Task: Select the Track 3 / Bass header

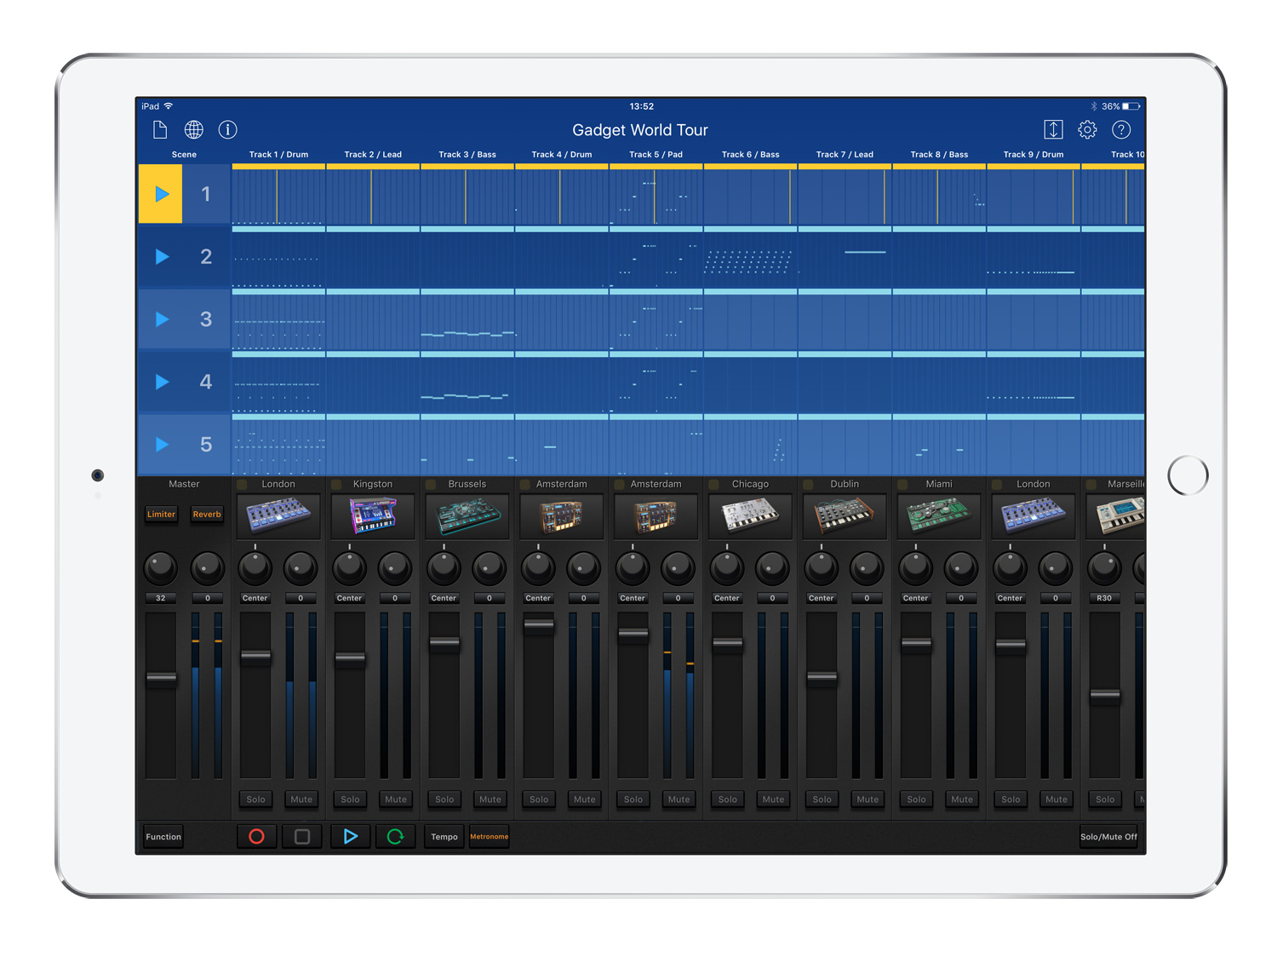Action: tap(467, 154)
